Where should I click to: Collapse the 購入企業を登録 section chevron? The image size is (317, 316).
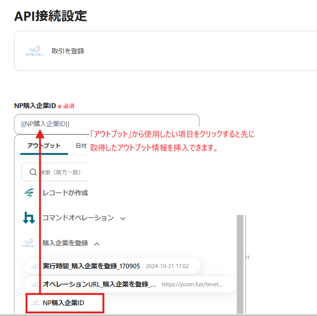[x=97, y=244]
